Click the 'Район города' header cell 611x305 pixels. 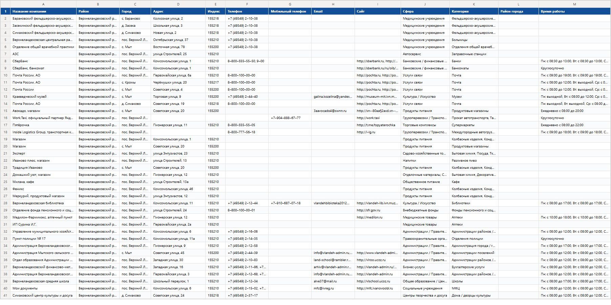pyautogui.click(x=519, y=11)
